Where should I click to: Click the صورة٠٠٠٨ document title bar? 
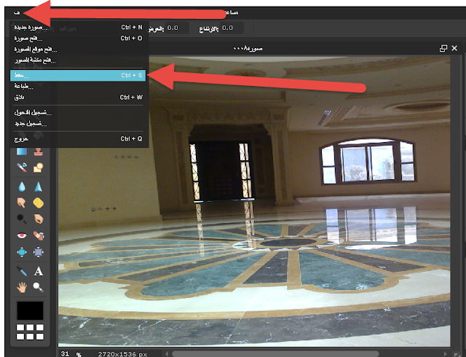(248, 48)
